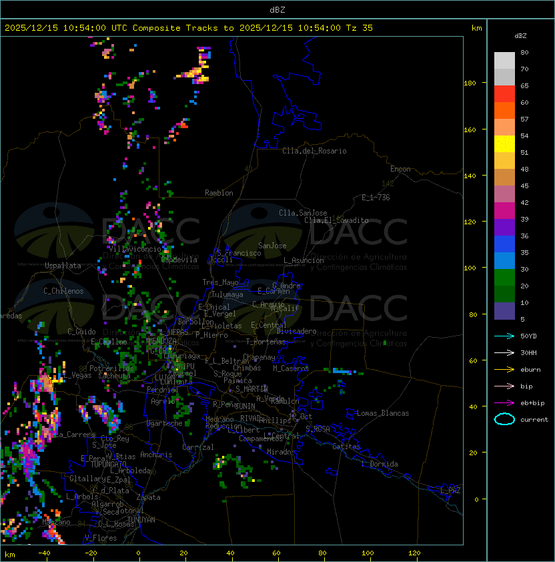The image size is (555, 562).
Task: Select the 'S_MARTIN' place label
Action: coord(251,389)
